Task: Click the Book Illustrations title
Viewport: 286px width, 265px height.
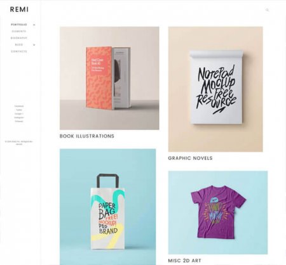Action: [x=87, y=136]
